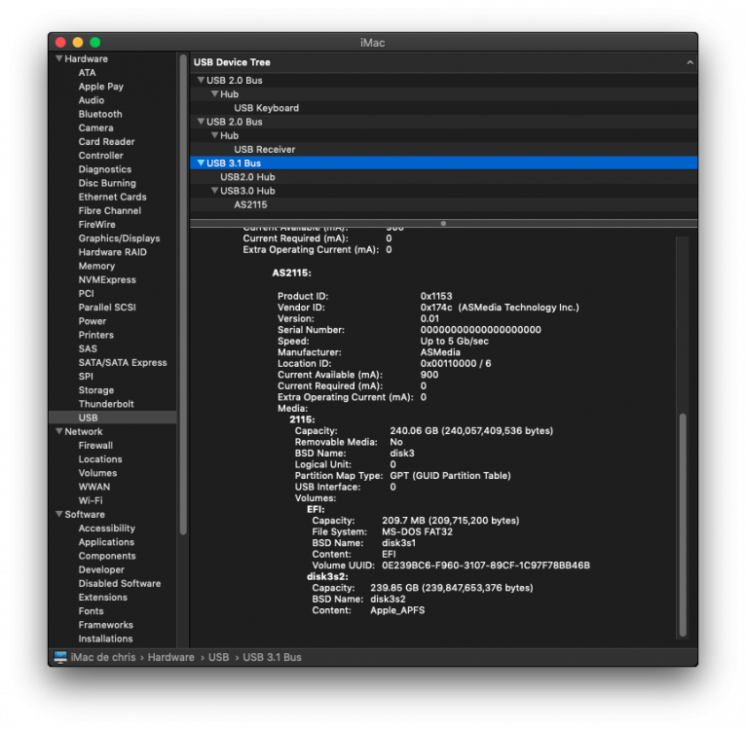Select Thunderbolt in sidebar
Image resolution: width=746 pixels, height=730 pixels.
[x=106, y=404]
